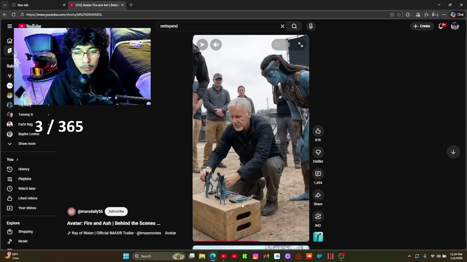Open Your videos in sidebar
The image size is (467, 262).
(x=27, y=208)
